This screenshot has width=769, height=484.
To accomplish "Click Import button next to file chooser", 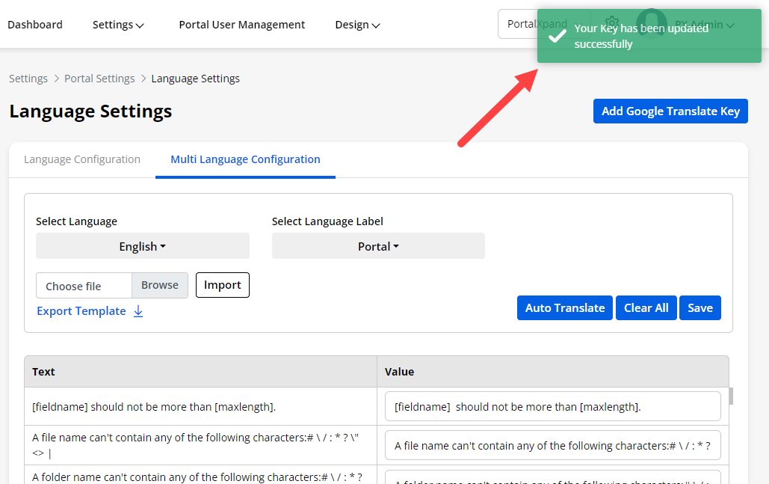I will tap(222, 285).
